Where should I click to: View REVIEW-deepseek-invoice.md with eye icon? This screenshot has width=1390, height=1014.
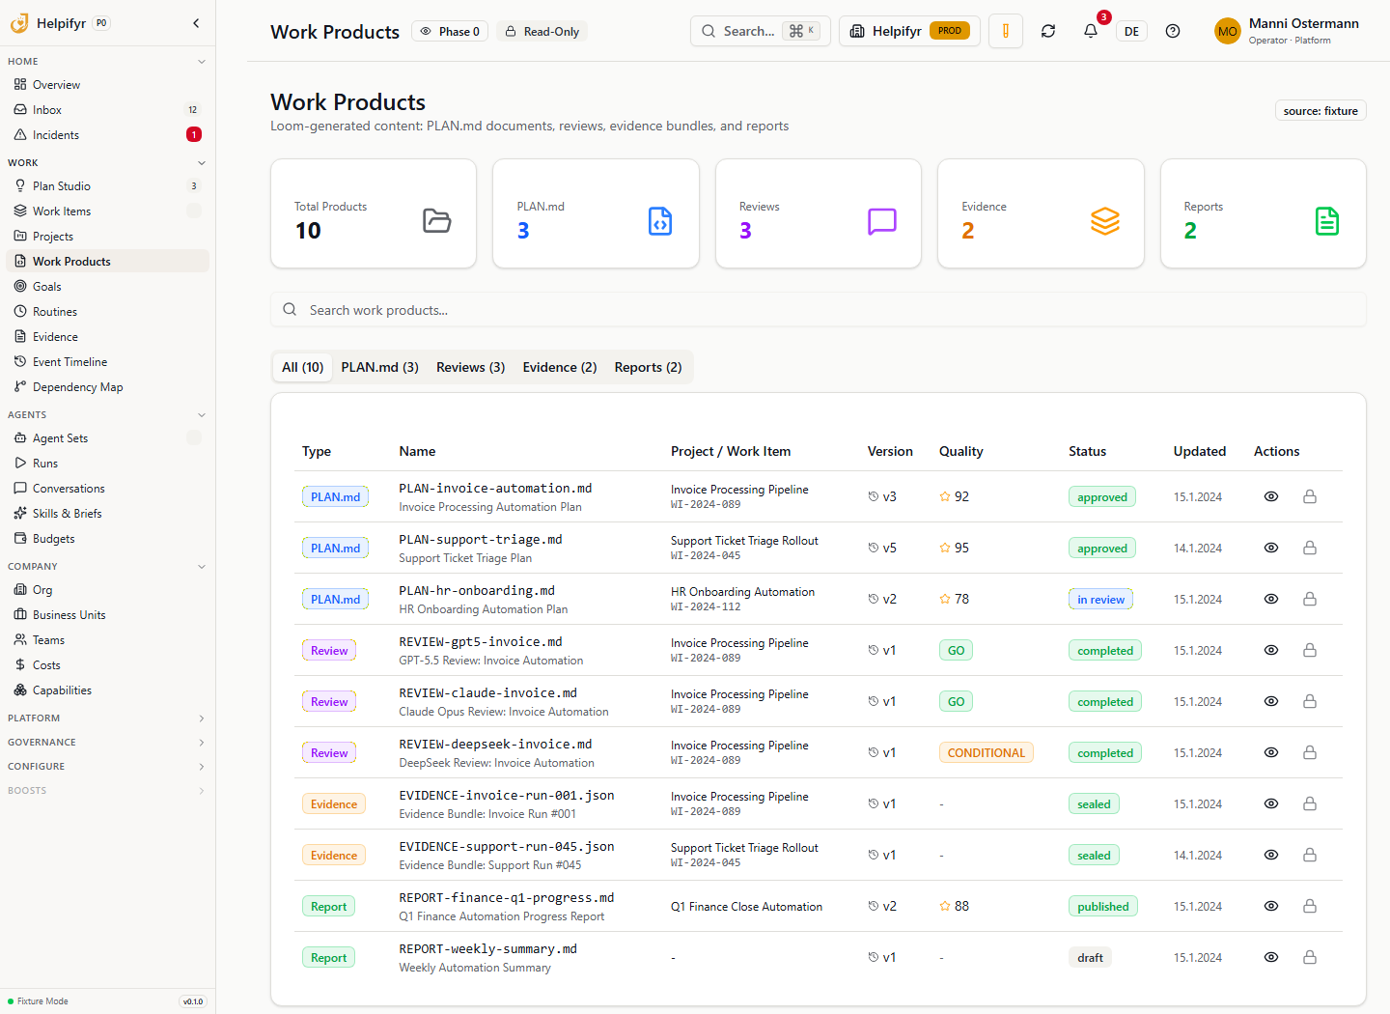click(1271, 752)
